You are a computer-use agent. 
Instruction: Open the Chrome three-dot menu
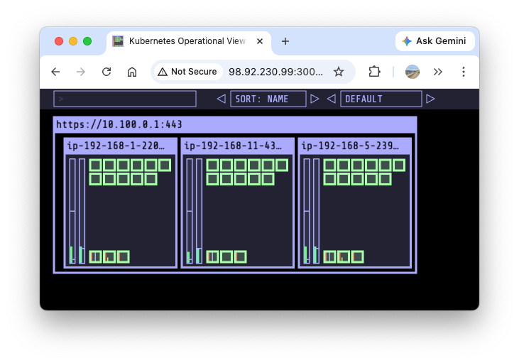click(464, 72)
